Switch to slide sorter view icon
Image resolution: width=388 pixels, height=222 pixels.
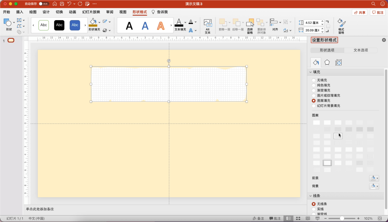[298, 218]
